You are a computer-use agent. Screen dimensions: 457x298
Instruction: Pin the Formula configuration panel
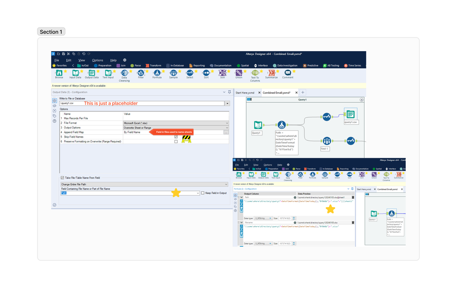coord(353,189)
